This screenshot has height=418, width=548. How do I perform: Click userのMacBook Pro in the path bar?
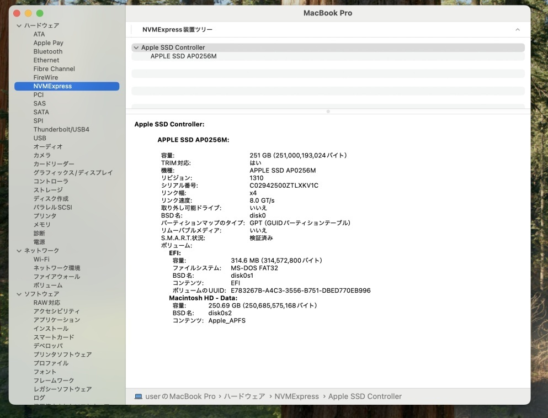click(180, 396)
